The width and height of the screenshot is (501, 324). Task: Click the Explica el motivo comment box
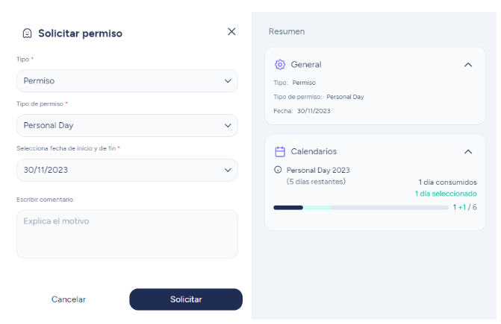[127, 234]
